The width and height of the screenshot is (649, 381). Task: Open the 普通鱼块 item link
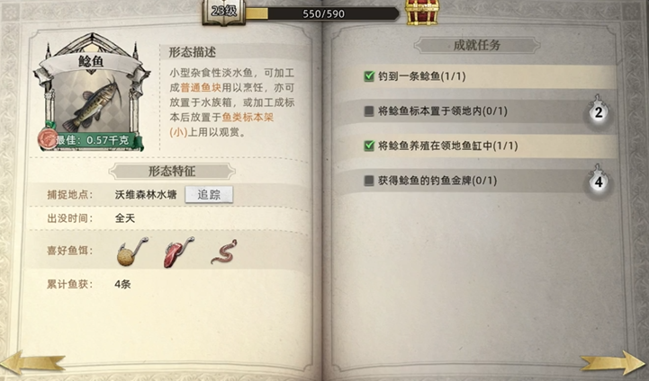(x=201, y=88)
